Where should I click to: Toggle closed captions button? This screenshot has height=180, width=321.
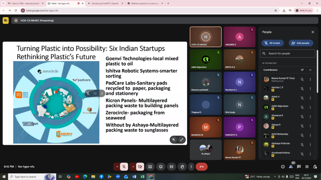coord(171,167)
